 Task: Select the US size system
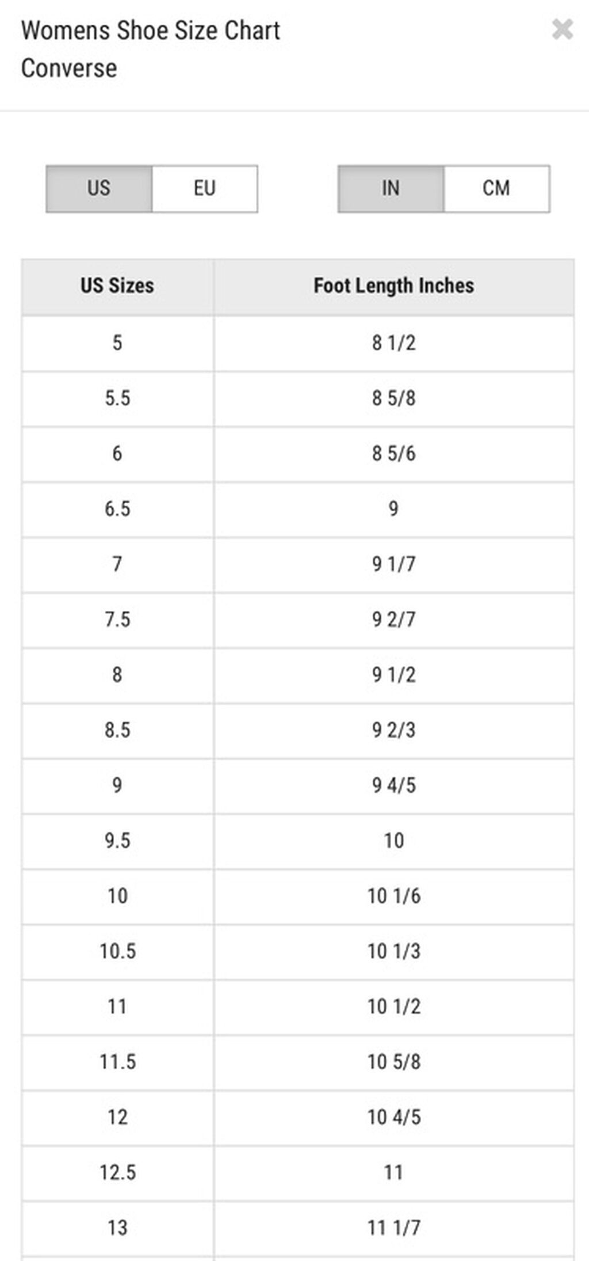click(99, 189)
